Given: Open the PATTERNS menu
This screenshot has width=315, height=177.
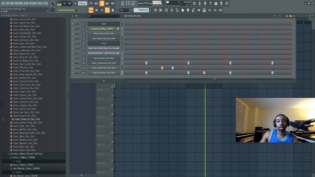Looking at the screenshot, I should [19, 3].
